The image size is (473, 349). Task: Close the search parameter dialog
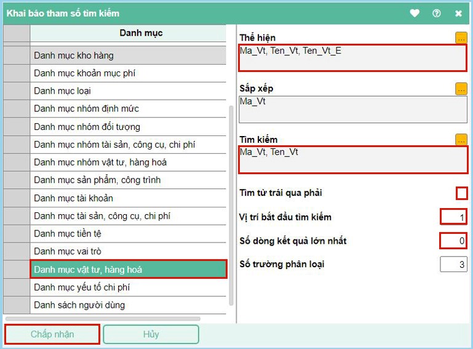pos(458,13)
